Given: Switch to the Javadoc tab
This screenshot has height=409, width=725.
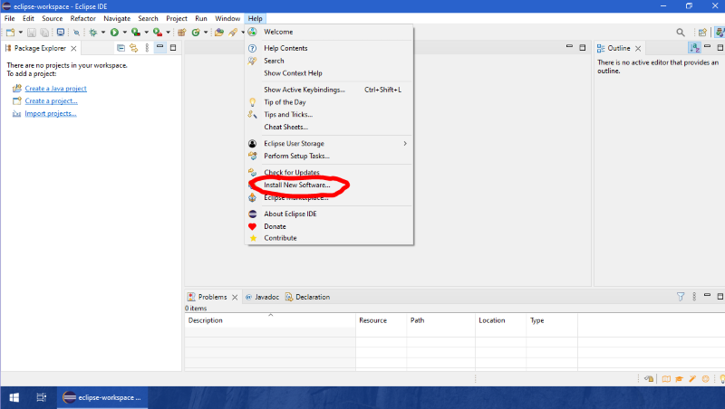Looking at the screenshot, I should click(262, 297).
